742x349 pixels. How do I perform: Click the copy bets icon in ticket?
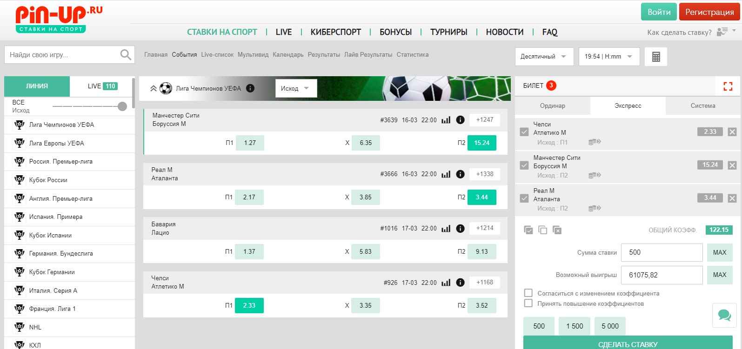click(542, 230)
